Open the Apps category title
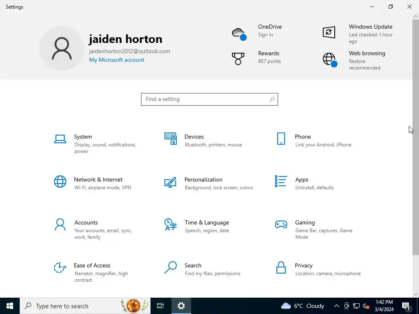The width and height of the screenshot is (419, 314). point(302,180)
